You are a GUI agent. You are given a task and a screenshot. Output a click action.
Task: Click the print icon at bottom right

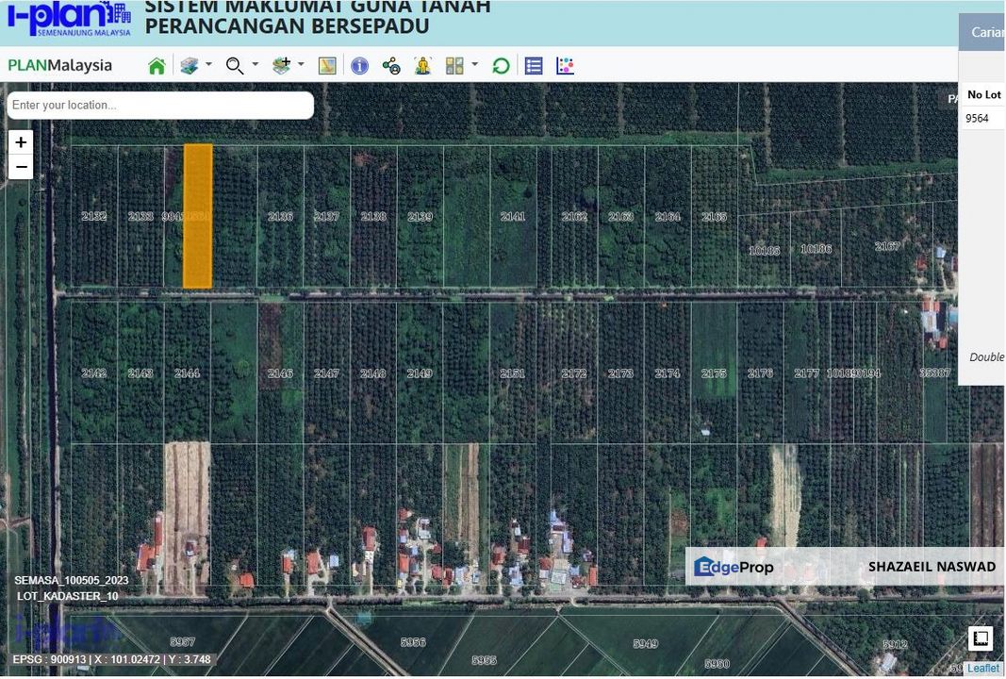[x=981, y=638]
